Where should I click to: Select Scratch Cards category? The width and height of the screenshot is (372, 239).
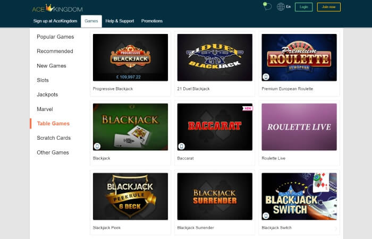[x=54, y=138]
